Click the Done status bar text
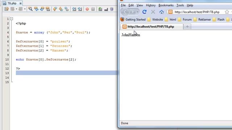Image resolution: width=232 pixels, height=130 pixels. click(x=125, y=123)
